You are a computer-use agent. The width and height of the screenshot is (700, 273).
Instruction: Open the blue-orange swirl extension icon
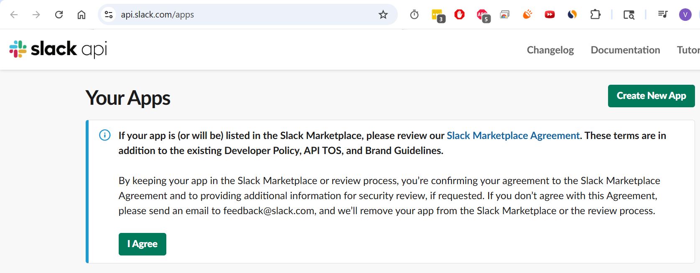[572, 15]
